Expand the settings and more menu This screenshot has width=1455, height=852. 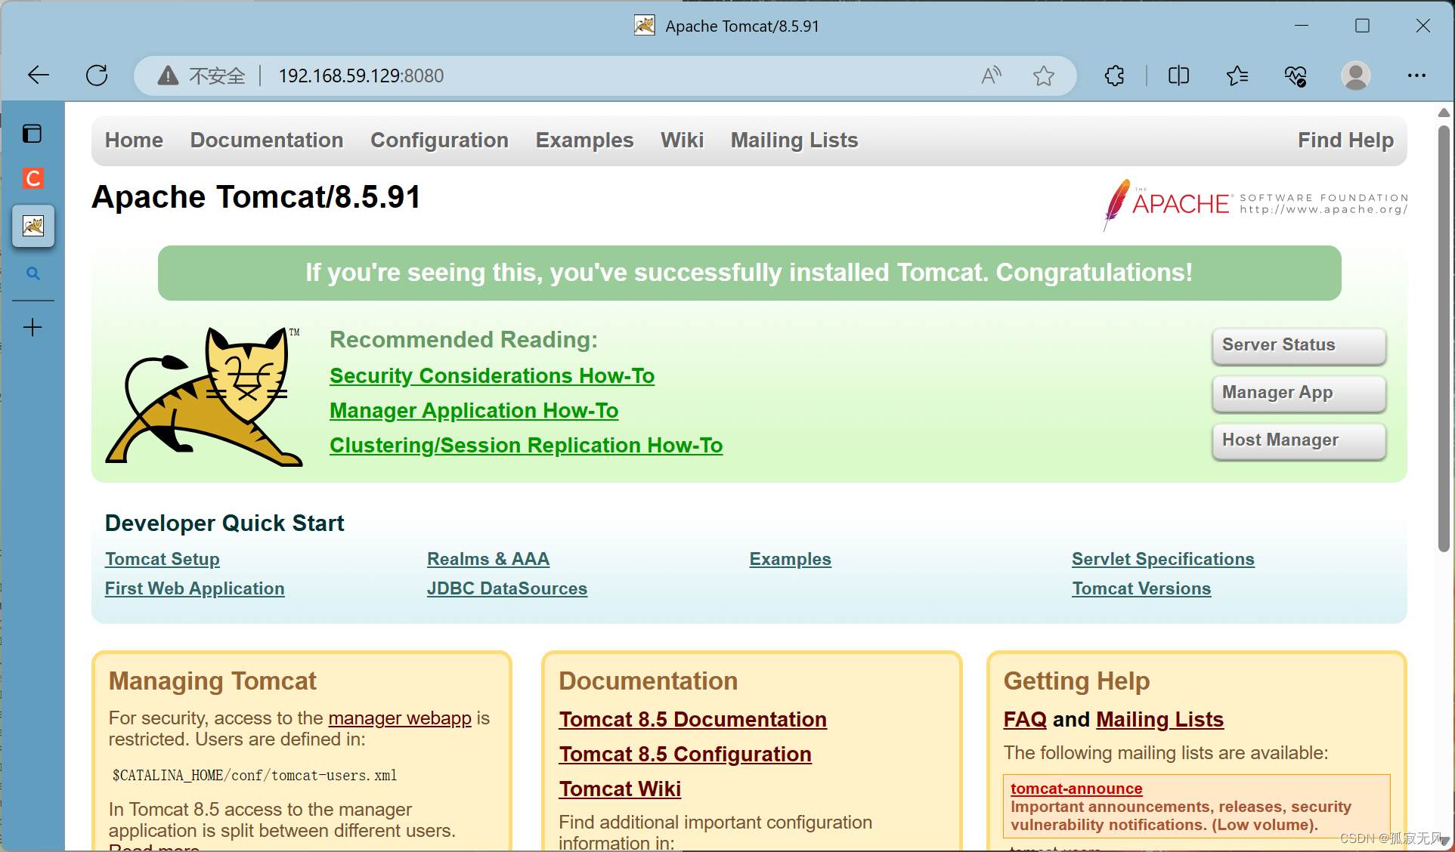(x=1416, y=76)
